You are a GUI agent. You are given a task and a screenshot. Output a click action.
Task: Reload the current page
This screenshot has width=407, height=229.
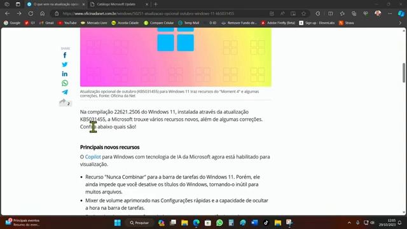coord(31,13)
